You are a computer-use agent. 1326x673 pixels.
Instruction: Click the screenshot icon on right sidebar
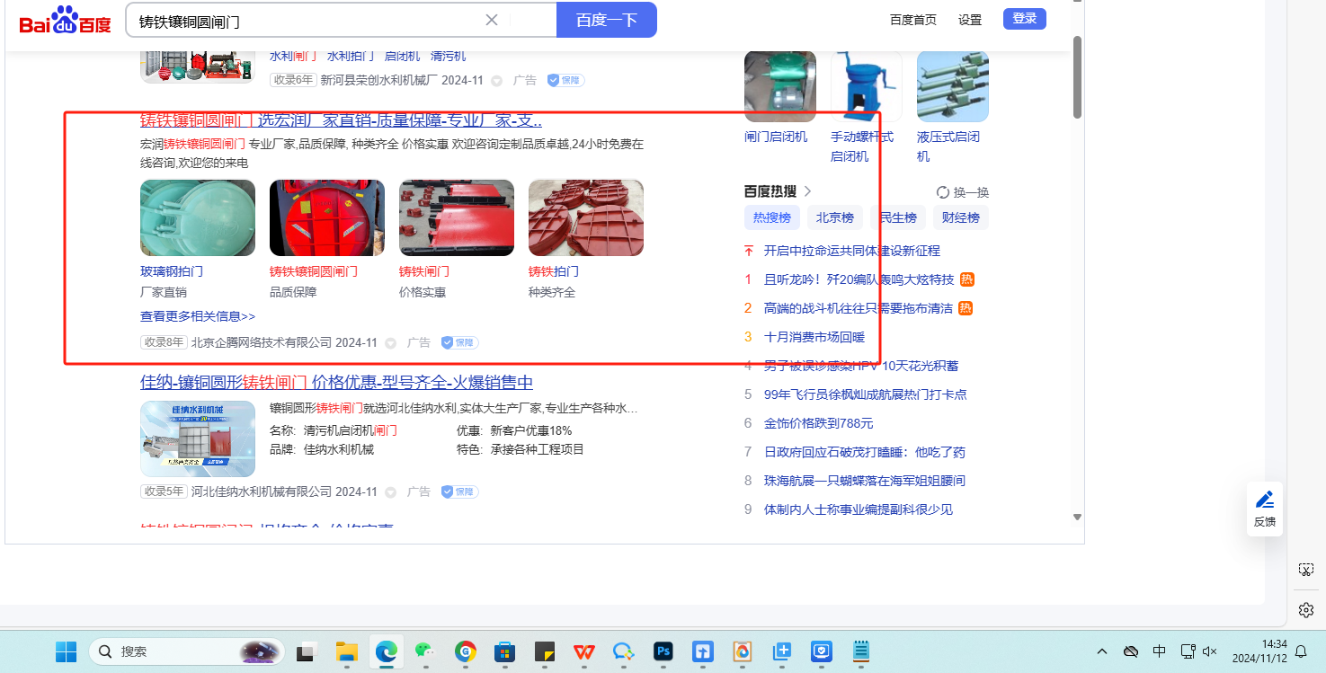click(1306, 570)
